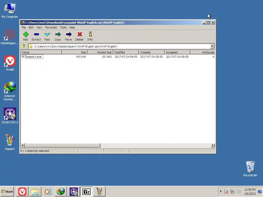Sort by the Modified column header
The image size is (263, 197).
pyautogui.click(x=126, y=52)
